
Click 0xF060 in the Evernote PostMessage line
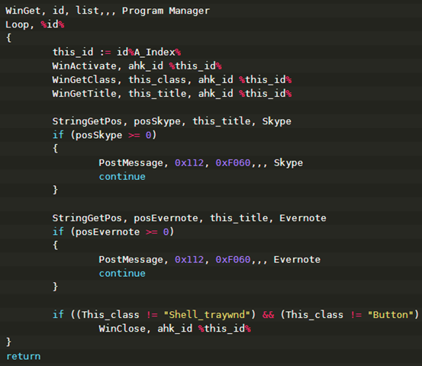click(233, 260)
